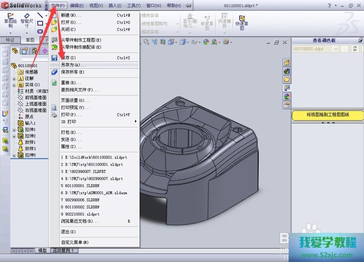Expand the 拉伸1 feature tree node
This screenshot has width=364, height=262.
[x=14, y=130]
